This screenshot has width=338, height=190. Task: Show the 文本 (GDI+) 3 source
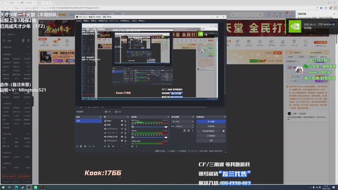point(122,133)
